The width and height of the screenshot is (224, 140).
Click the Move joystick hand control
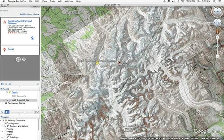click(218, 23)
